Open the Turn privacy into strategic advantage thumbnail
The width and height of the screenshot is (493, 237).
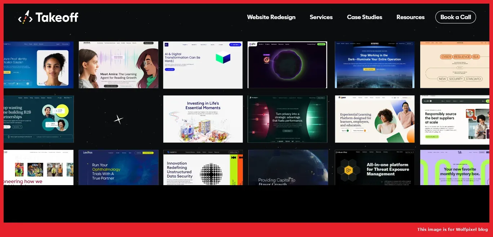(x=287, y=119)
